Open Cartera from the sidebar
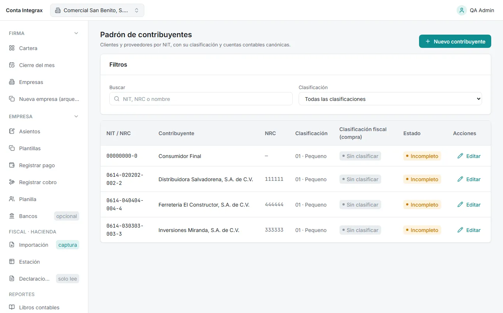 (x=44, y=48)
